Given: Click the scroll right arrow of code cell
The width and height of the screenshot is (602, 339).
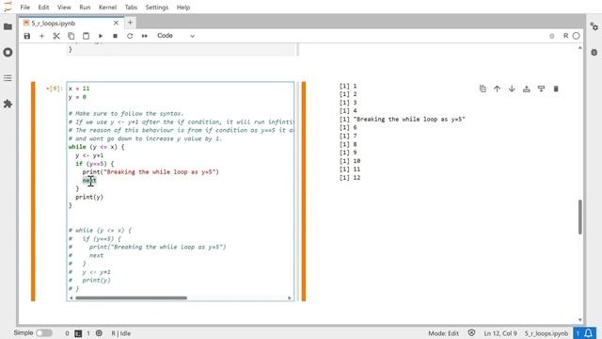Looking at the screenshot, I should pos(290,298).
